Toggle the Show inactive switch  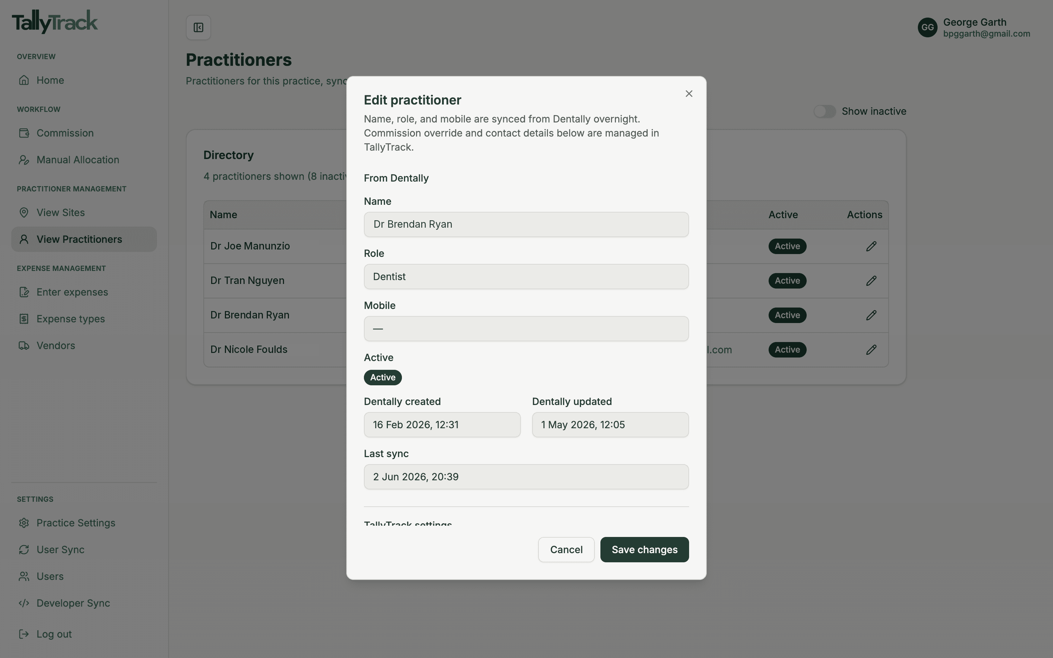tap(825, 112)
